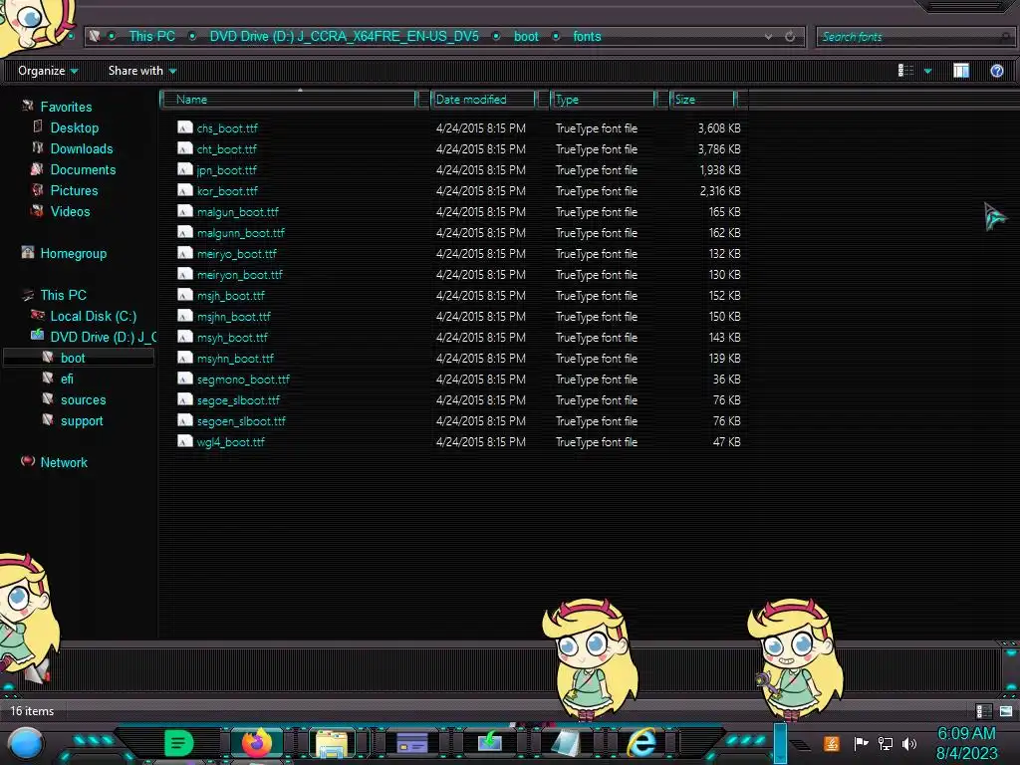Go to DVD Drive (D:) in address bar
This screenshot has width=1020, height=765.
344,37
